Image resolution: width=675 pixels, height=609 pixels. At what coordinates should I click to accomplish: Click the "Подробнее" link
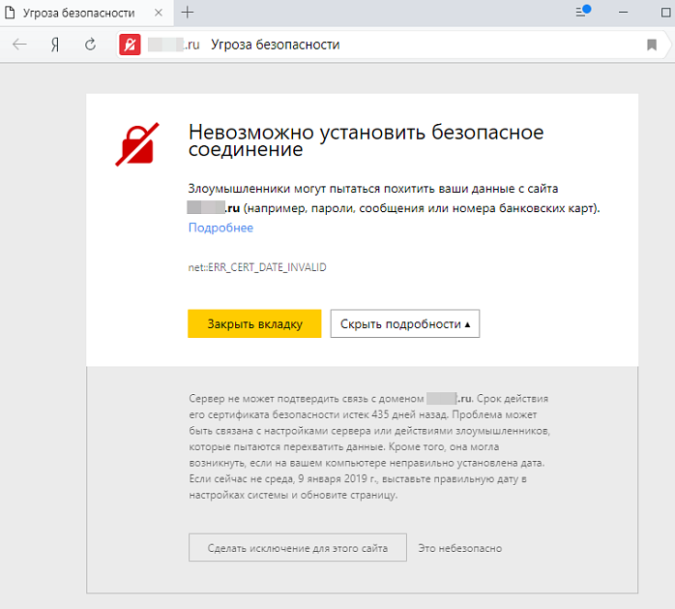pos(220,228)
